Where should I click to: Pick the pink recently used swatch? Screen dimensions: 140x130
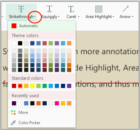(57, 103)
